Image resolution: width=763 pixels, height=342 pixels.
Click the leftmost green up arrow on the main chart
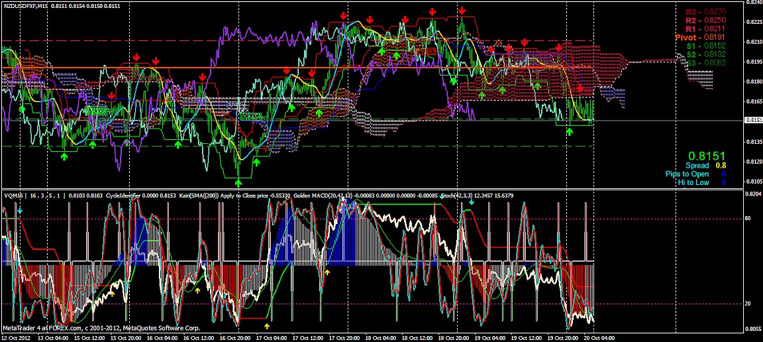pos(22,107)
